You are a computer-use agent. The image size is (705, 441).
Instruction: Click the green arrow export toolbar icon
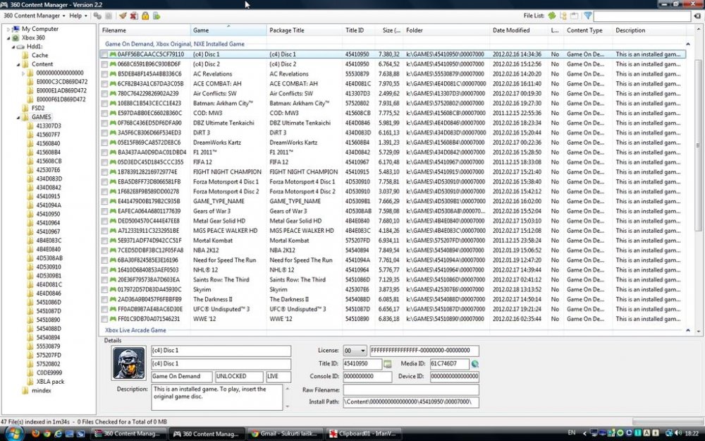pyautogui.click(x=157, y=16)
